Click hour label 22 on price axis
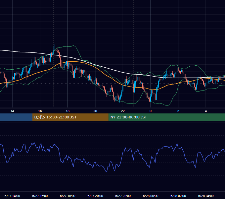 [x=123, y=111]
